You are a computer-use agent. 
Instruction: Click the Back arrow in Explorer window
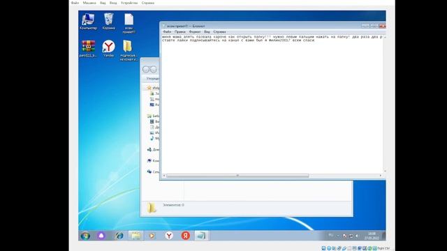146,69
